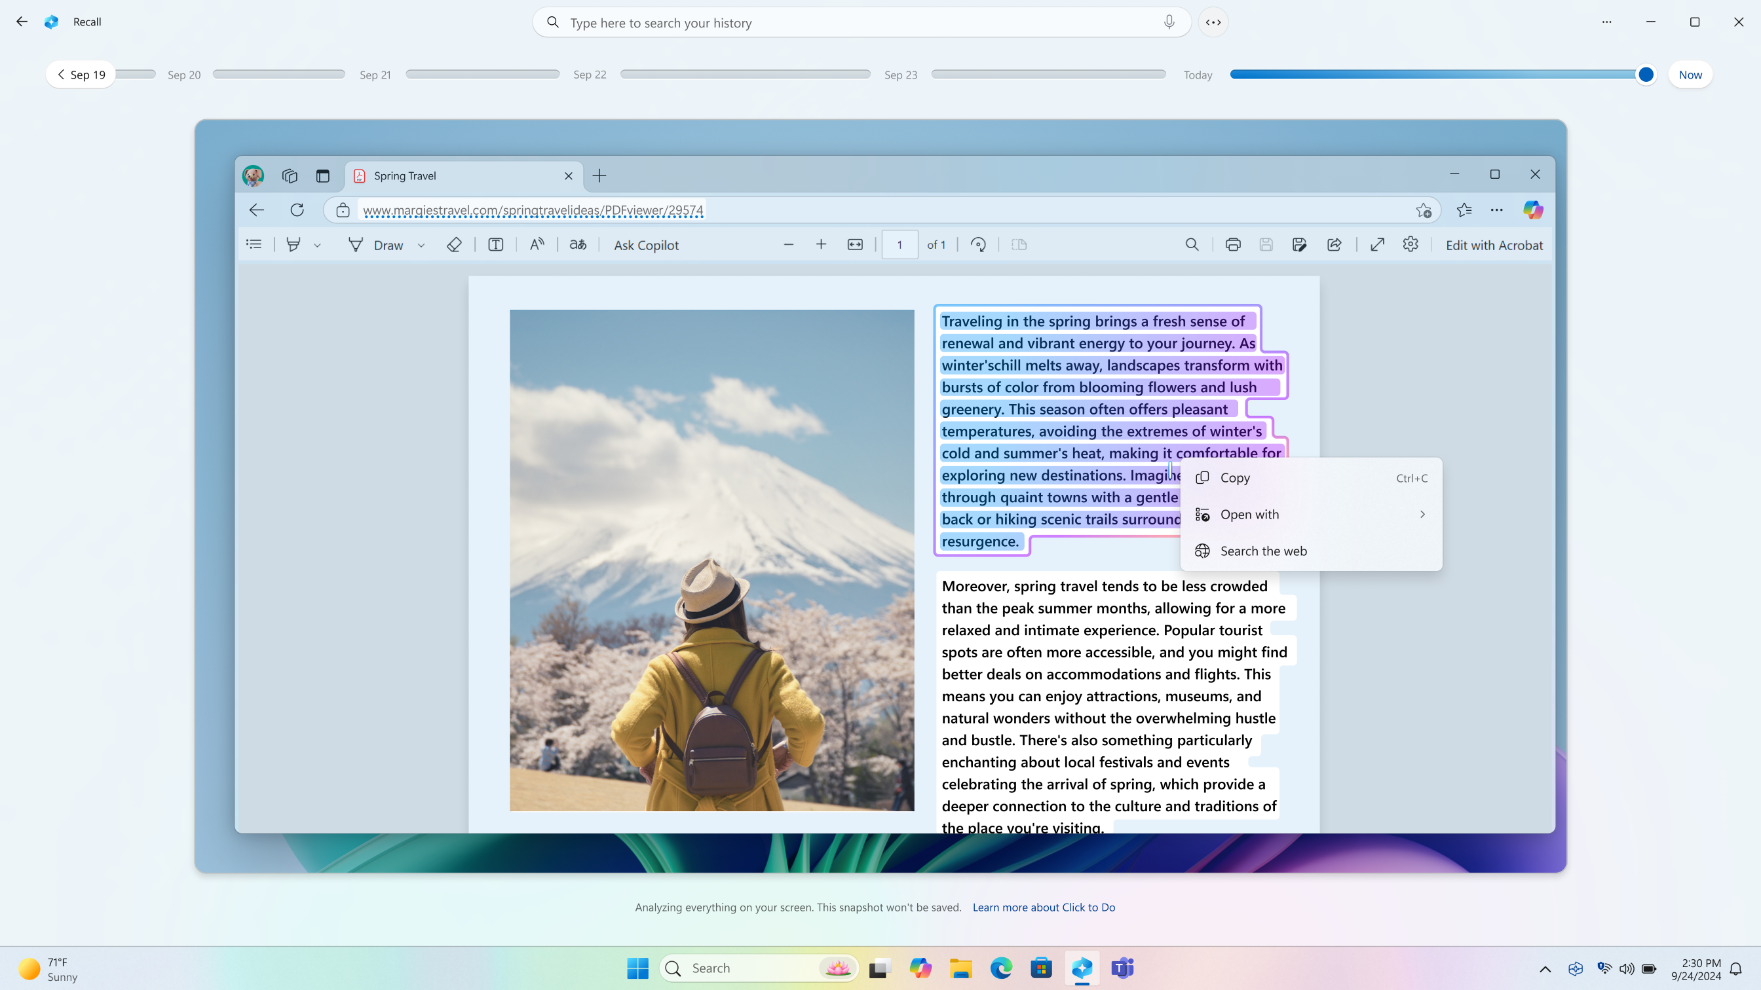The image size is (1761, 990).
Task: Copy the selected text
Action: tap(1235, 477)
